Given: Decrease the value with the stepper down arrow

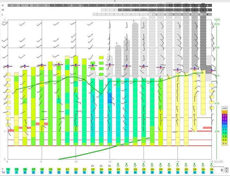Looking at the screenshot, I should tap(227, 172).
